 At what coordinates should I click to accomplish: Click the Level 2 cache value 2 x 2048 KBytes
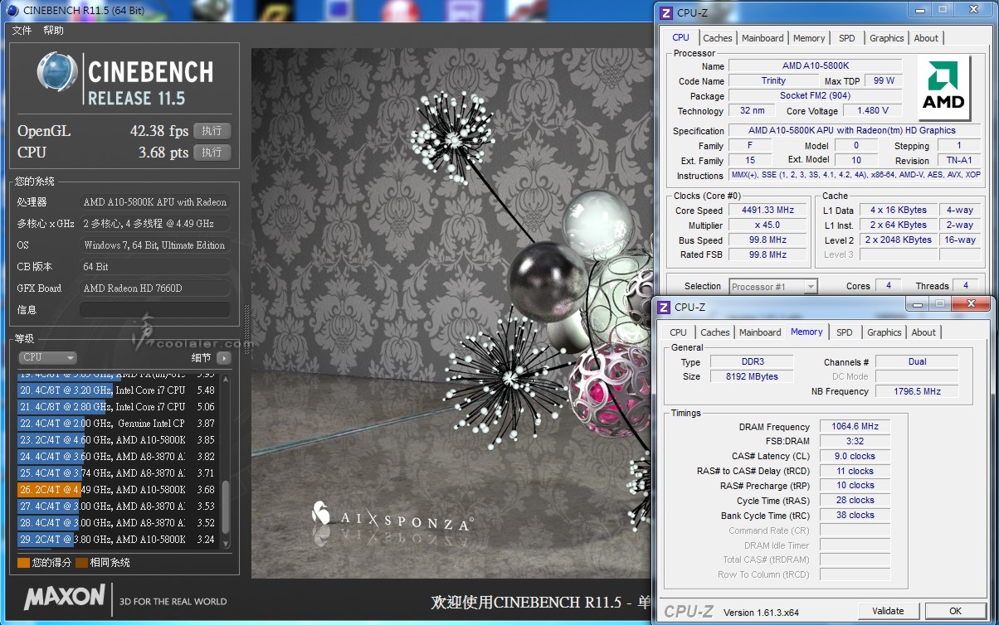point(899,240)
